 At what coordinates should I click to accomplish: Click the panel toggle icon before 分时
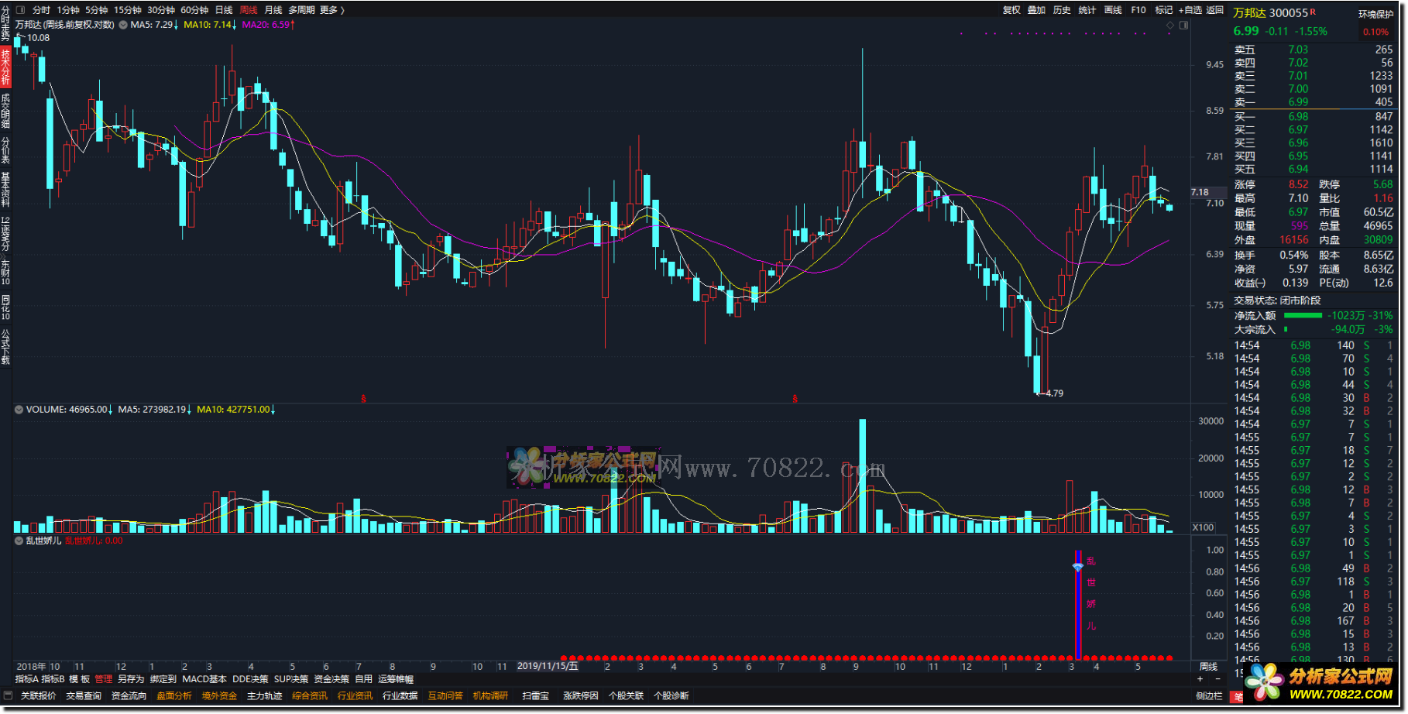(x=20, y=10)
